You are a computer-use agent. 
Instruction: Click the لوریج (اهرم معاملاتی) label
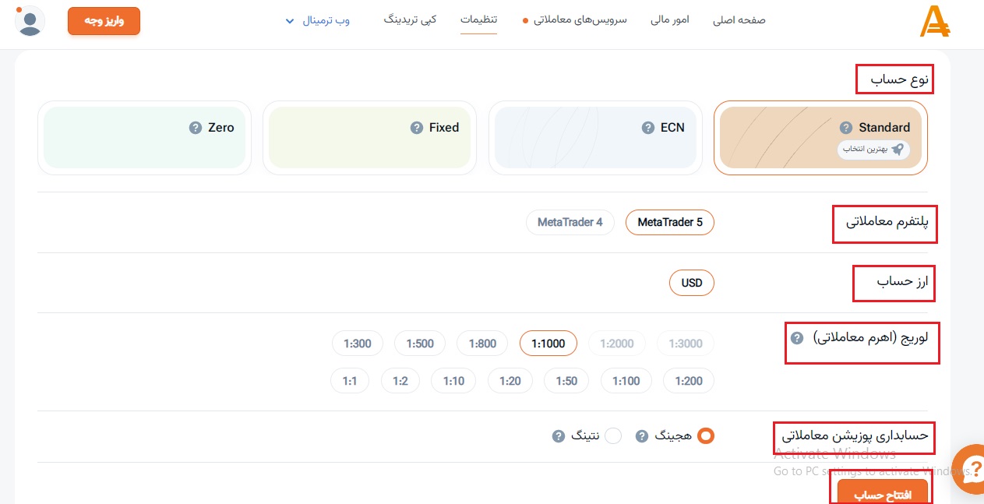pyautogui.click(x=871, y=338)
